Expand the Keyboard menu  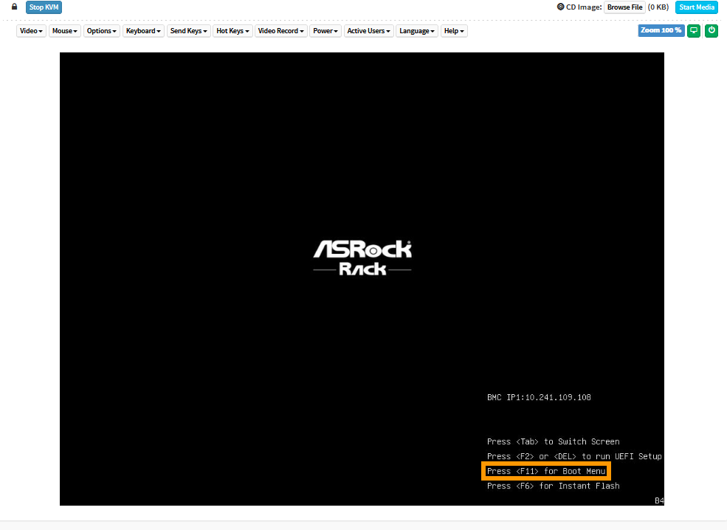[x=143, y=31]
